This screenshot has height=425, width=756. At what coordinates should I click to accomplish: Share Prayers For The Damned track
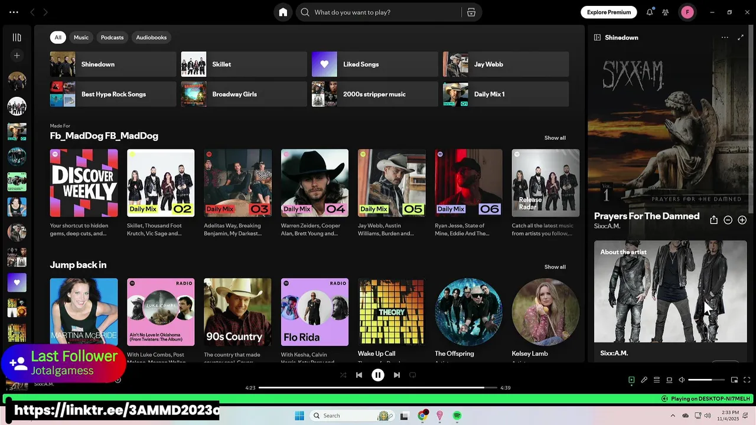click(x=713, y=220)
